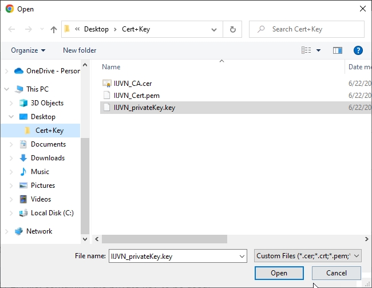Click the Up to Desktop arrow

(x=54, y=29)
